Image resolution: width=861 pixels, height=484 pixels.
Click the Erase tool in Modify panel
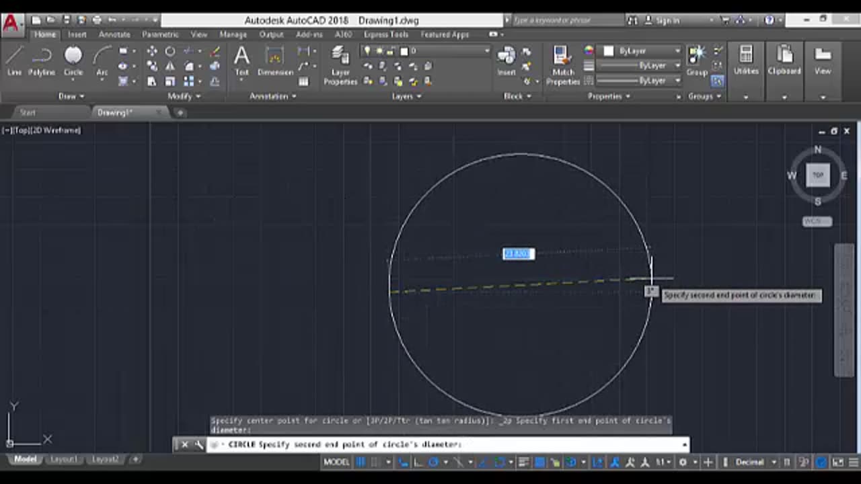215,51
